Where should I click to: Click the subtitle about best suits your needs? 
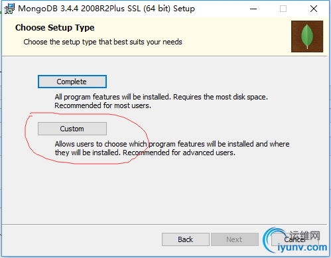103,42
